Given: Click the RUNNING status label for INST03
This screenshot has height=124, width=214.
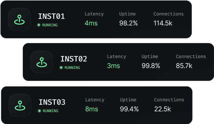Looking at the screenshot, I should 50,111.
